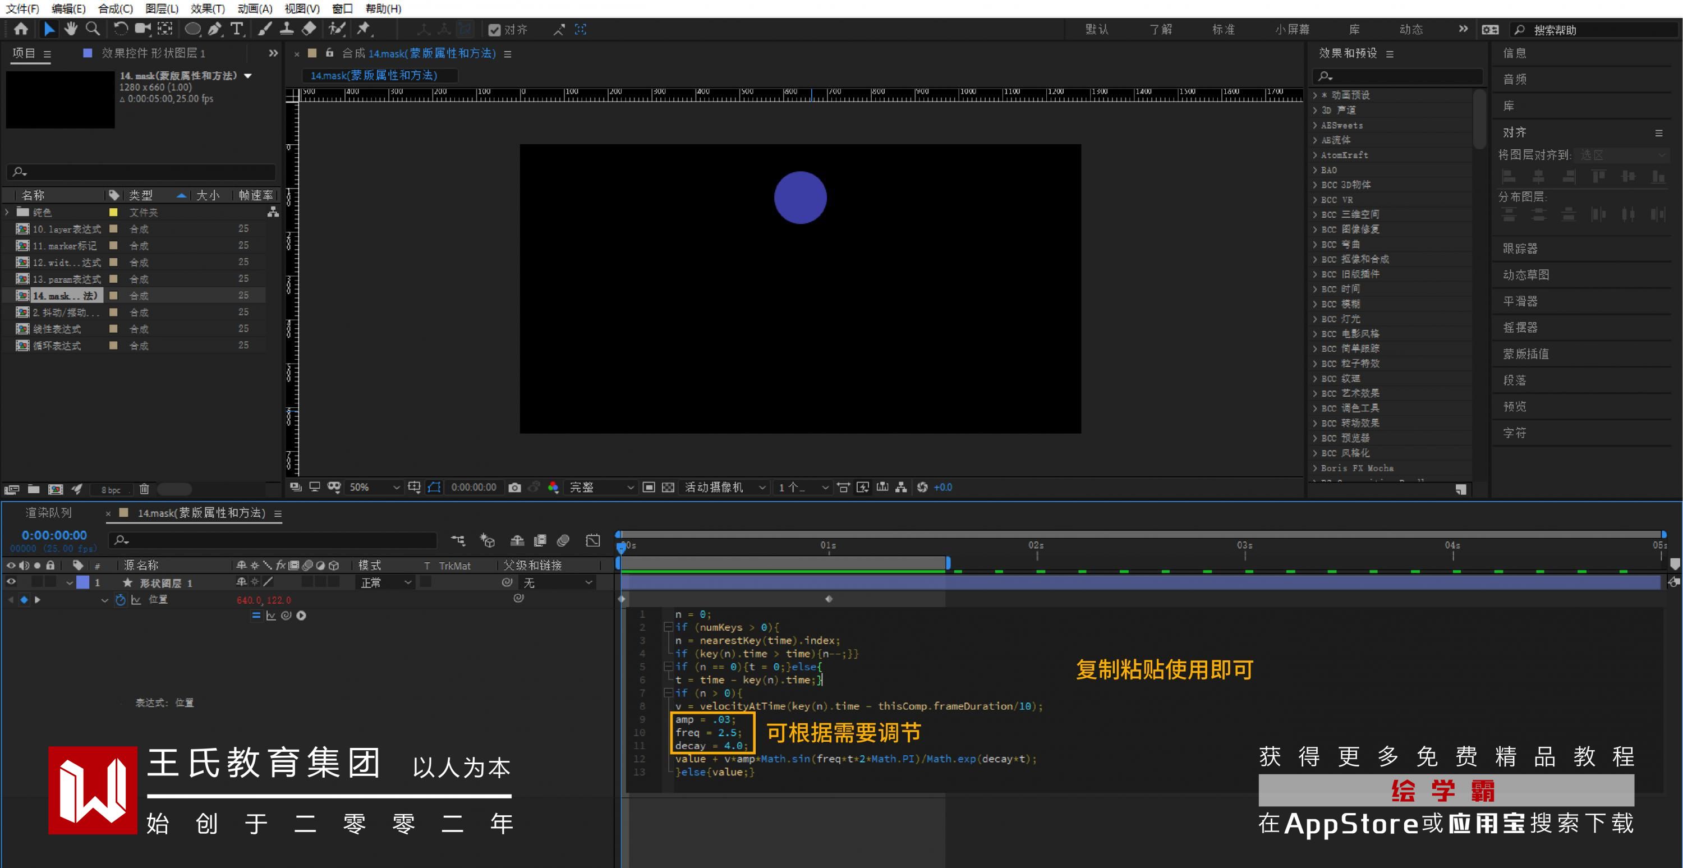Screen dimensions: 1683x868
Task: Open the 效果(T) menu
Action: pyautogui.click(x=207, y=8)
